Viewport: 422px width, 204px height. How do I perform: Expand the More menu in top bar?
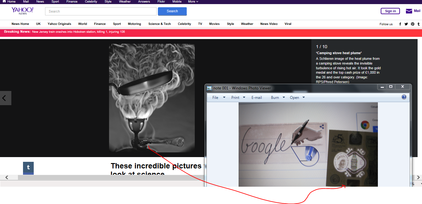(193, 2)
